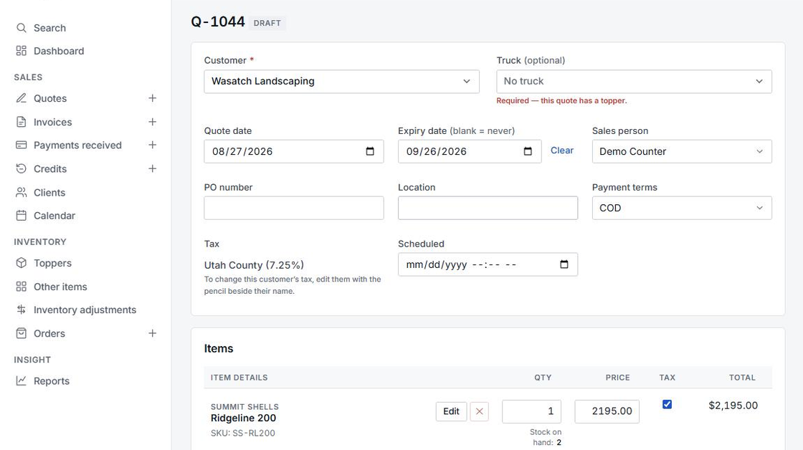Click the Utah County (7.25%) tax text

point(254,265)
